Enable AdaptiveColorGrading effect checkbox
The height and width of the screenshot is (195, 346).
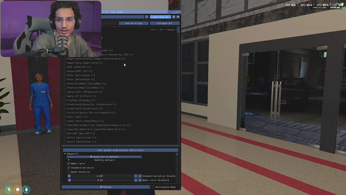[65, 59]
